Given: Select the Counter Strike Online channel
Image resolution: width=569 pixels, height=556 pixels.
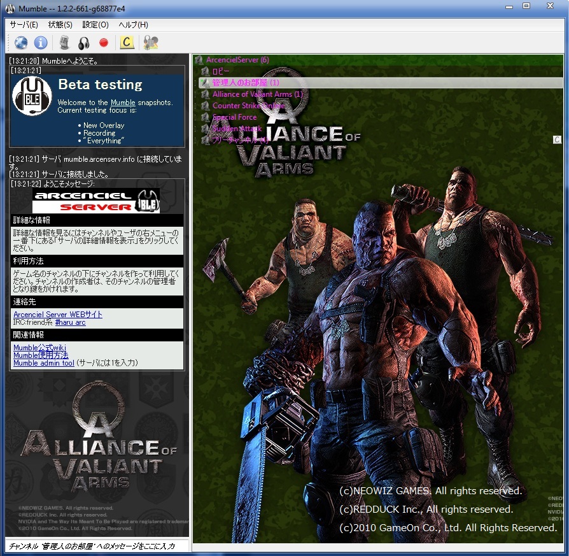Looking at the screenshot, I should 249,106.
